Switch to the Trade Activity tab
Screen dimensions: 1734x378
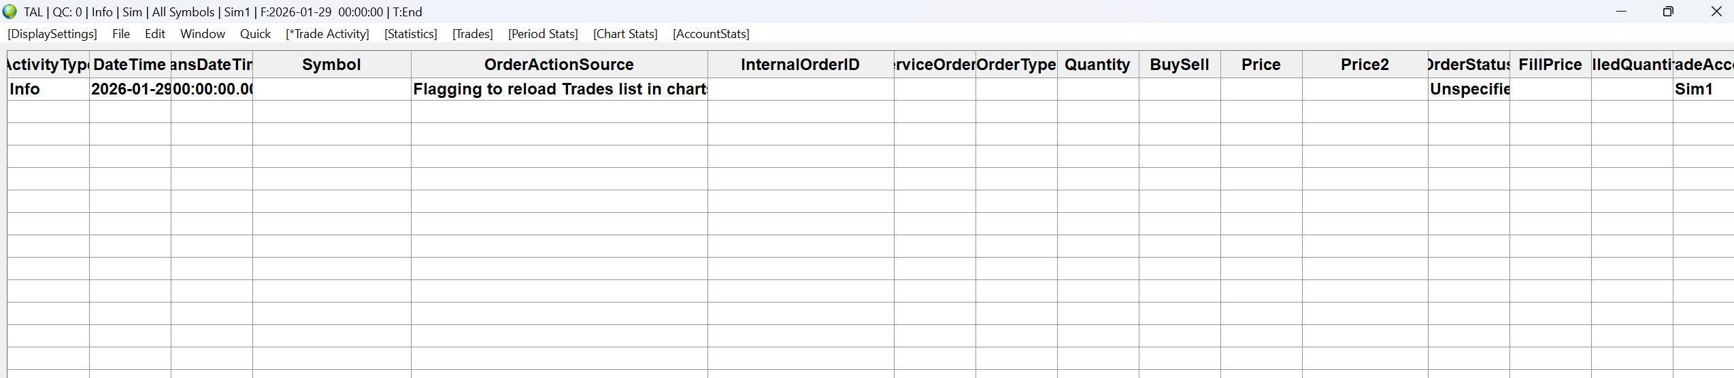pos(327,34)
